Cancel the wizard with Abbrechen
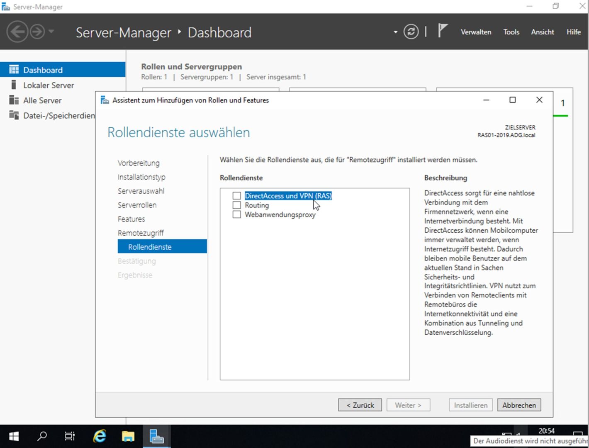This screenshot has height=448, width=589. point(519,405)
